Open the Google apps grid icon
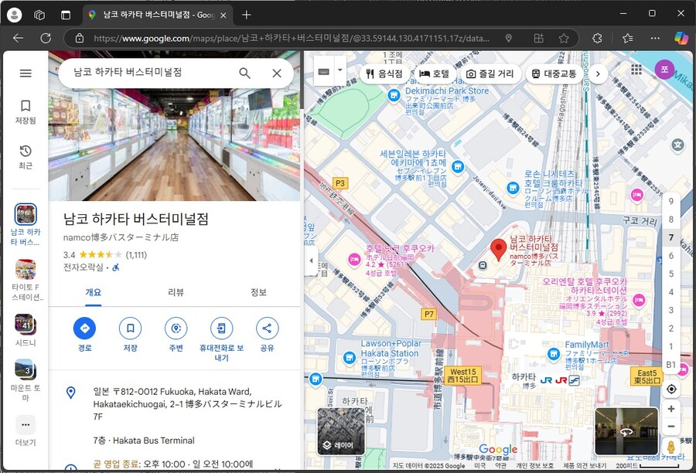This screenshot has width=696, height=473. click(636, 70)
